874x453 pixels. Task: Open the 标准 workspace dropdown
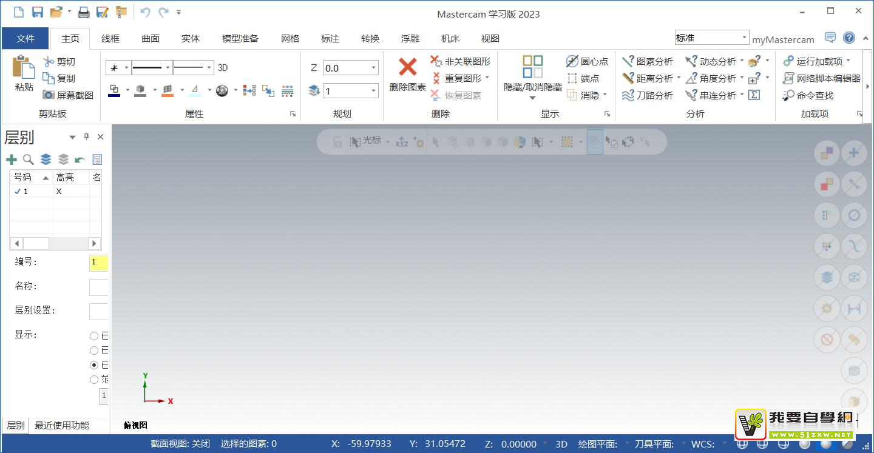(x=744, y=38)
